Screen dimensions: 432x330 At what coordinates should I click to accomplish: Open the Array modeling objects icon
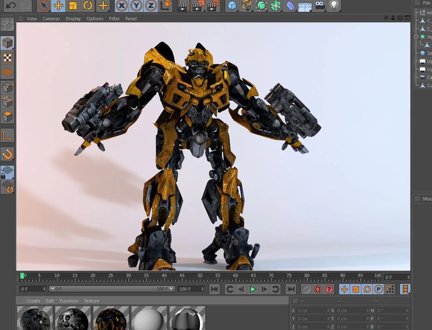[x=276, y=6]
